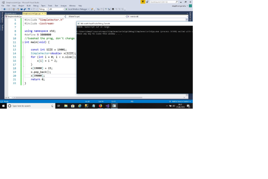Click the green account avatar icon
Viewport: 268px width, 179px height.
coord(190,6)
